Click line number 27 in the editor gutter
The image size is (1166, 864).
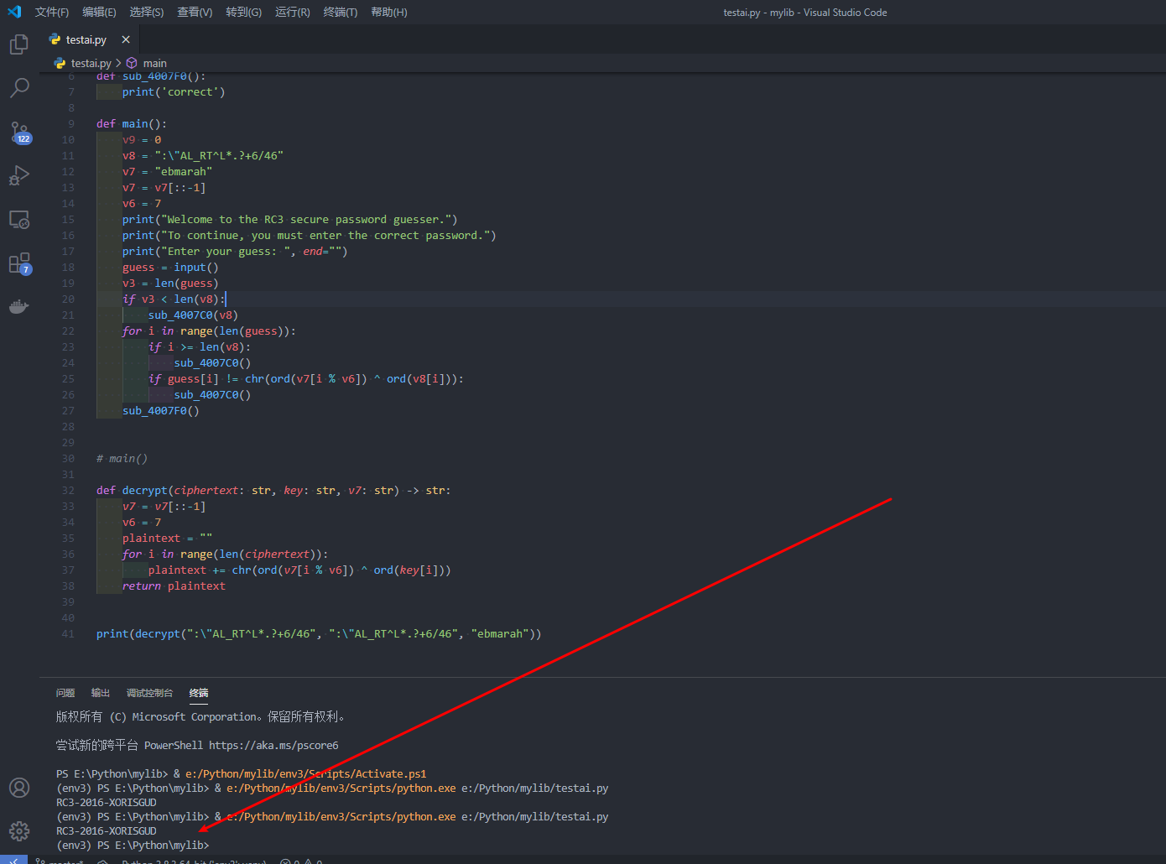[x=68, y=411]
